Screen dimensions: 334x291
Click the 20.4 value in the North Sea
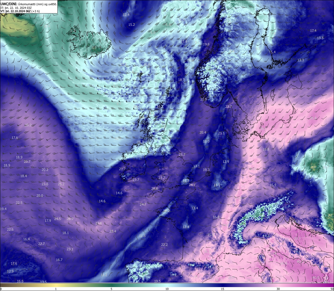pos(203,133)
